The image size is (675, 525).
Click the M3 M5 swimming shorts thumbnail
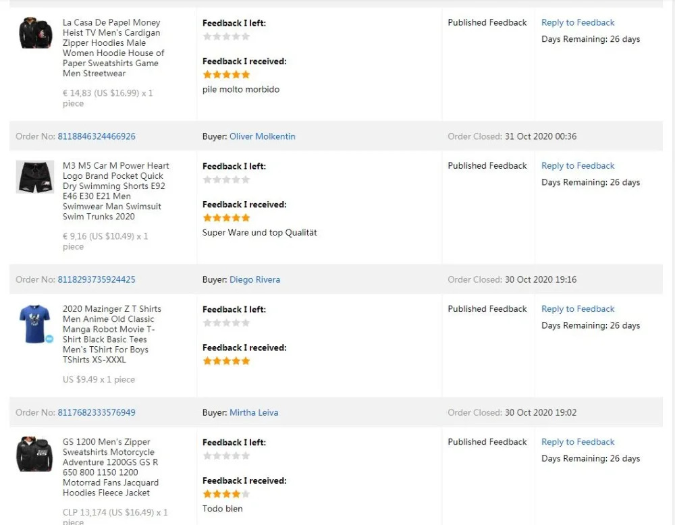[x=35, y=177]
